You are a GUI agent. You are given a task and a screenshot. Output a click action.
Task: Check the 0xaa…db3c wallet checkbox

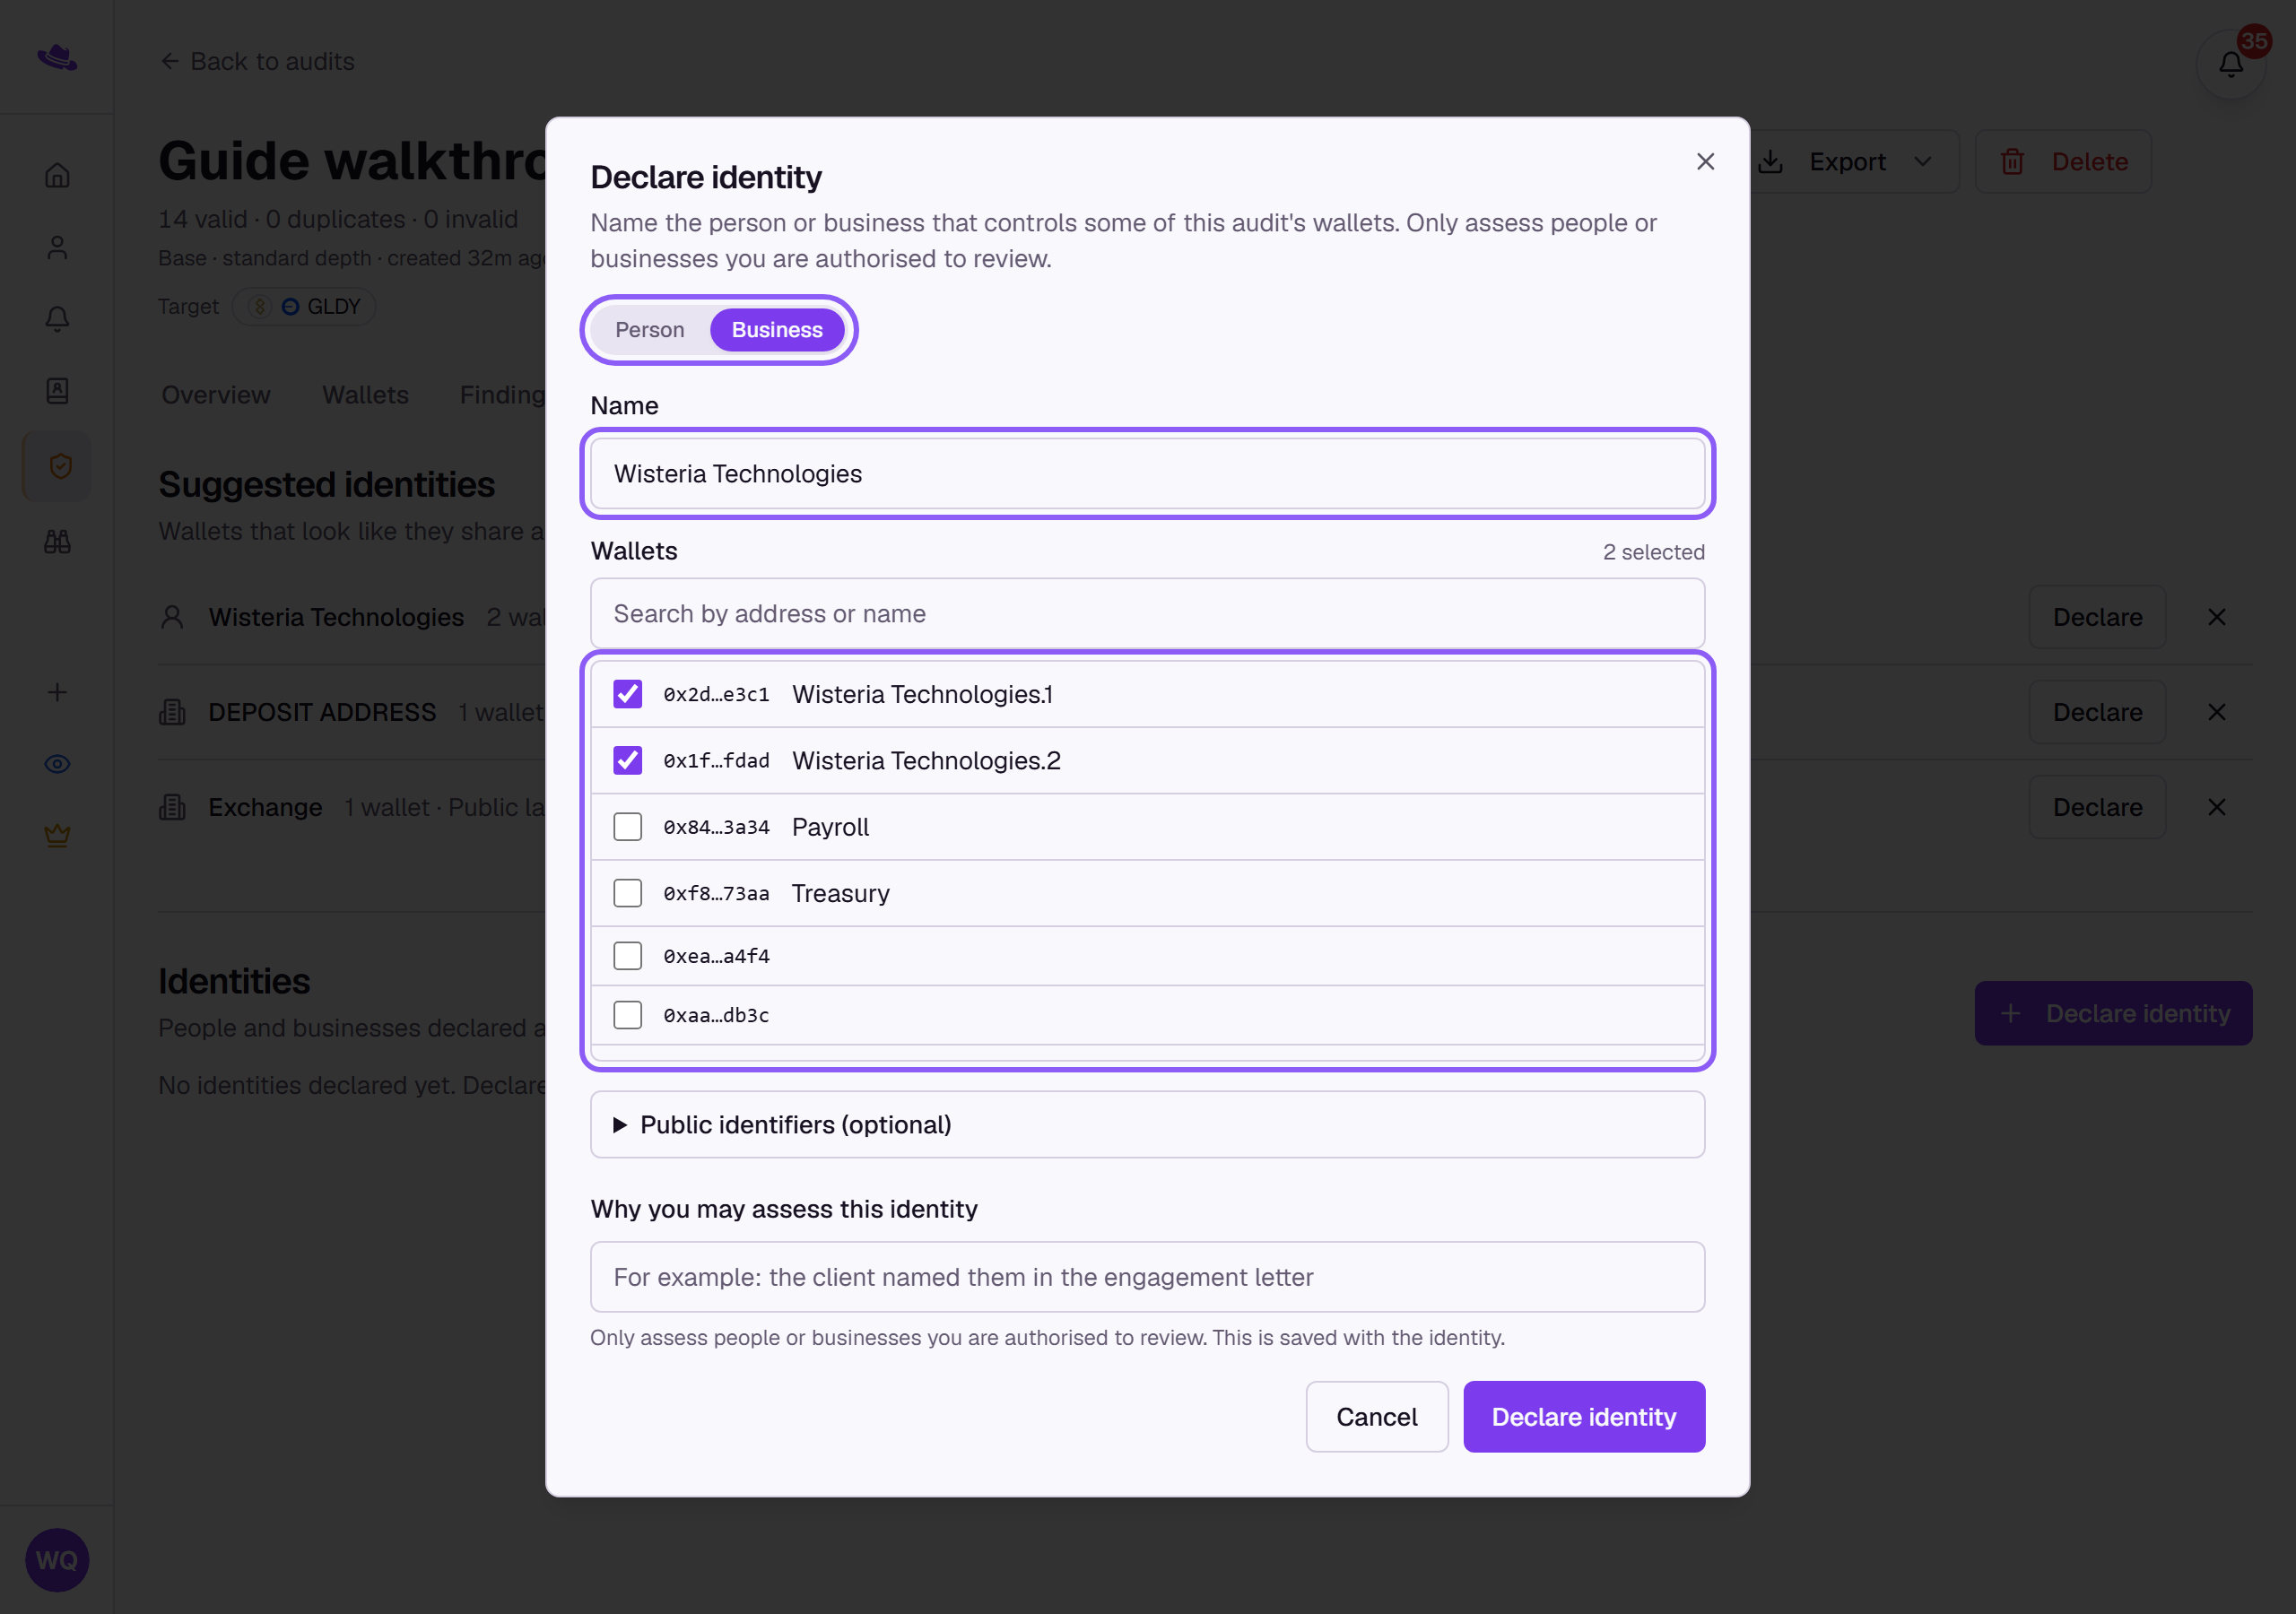pyautogui.click(x=627, y=1015)
